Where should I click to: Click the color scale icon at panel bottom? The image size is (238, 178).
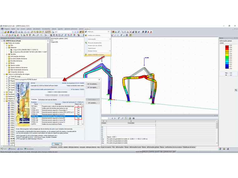220,149
